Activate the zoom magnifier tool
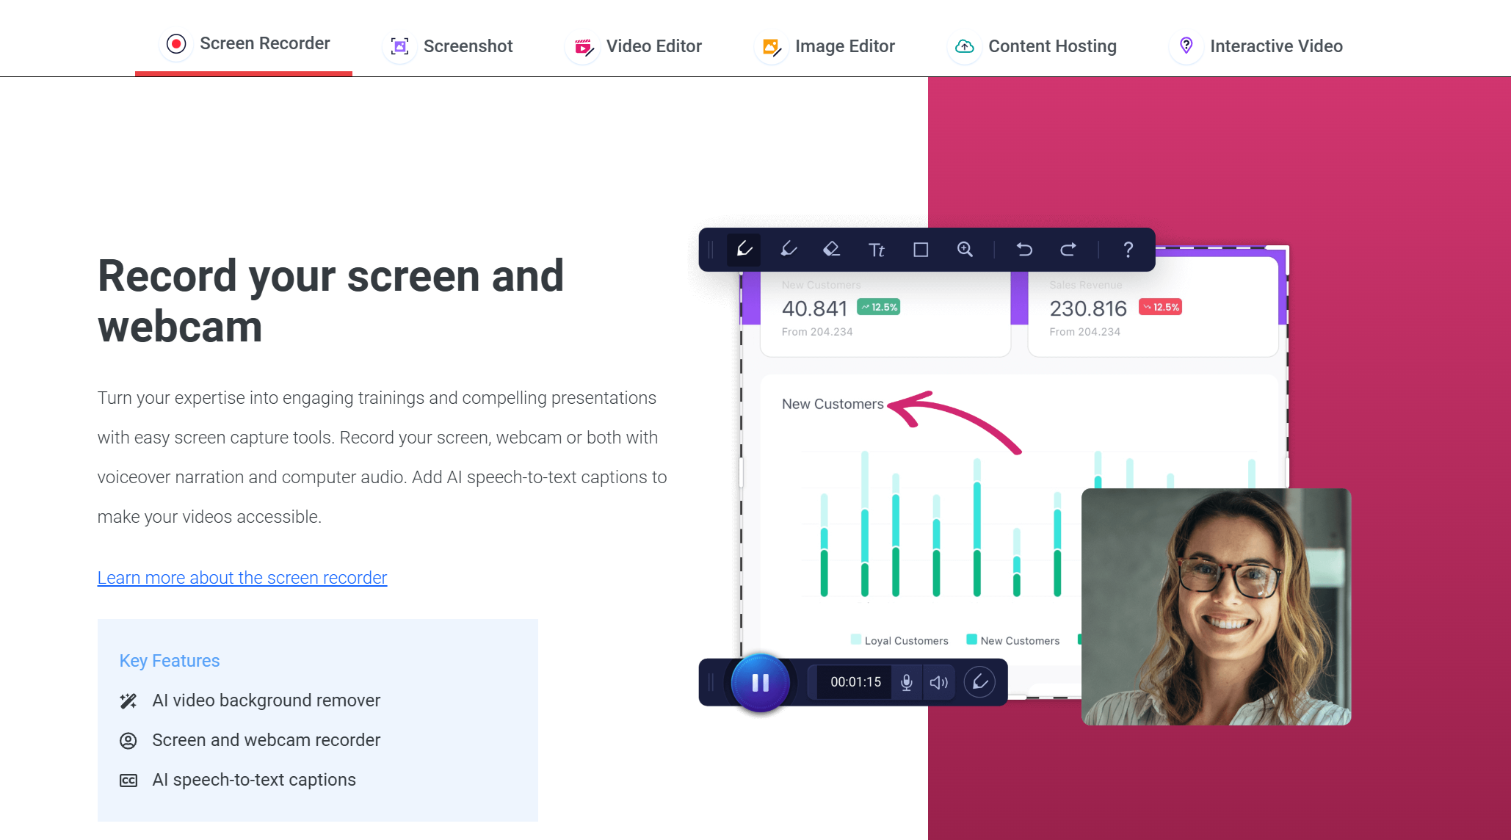This screenshot has height=840, width=1511. tap(965, 250)
